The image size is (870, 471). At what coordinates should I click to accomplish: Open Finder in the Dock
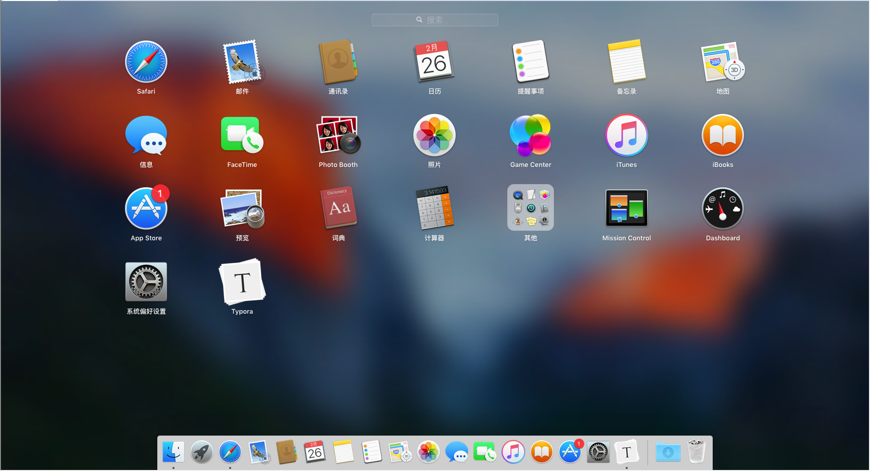[x=173, y=452]
